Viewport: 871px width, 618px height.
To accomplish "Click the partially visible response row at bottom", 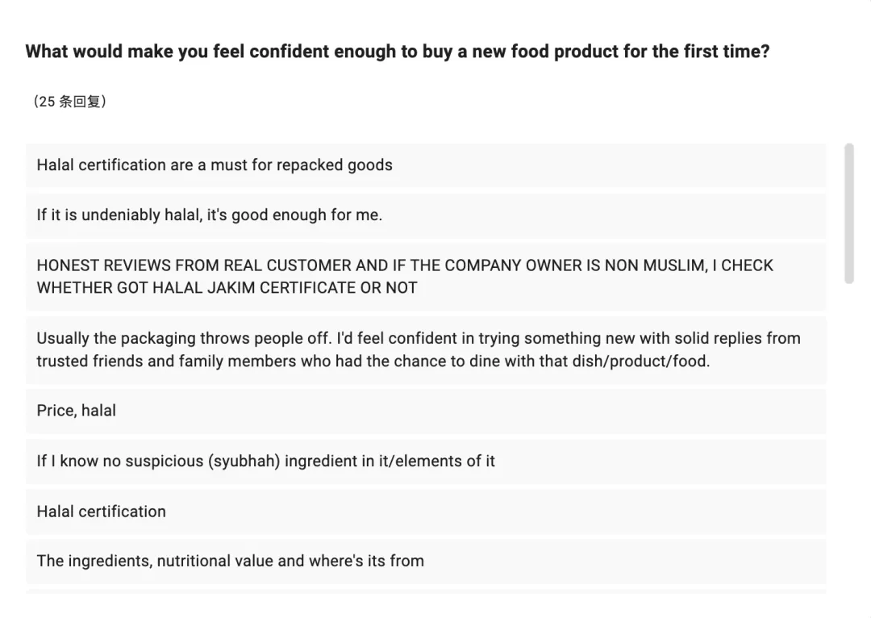I will tap(426, 592).
